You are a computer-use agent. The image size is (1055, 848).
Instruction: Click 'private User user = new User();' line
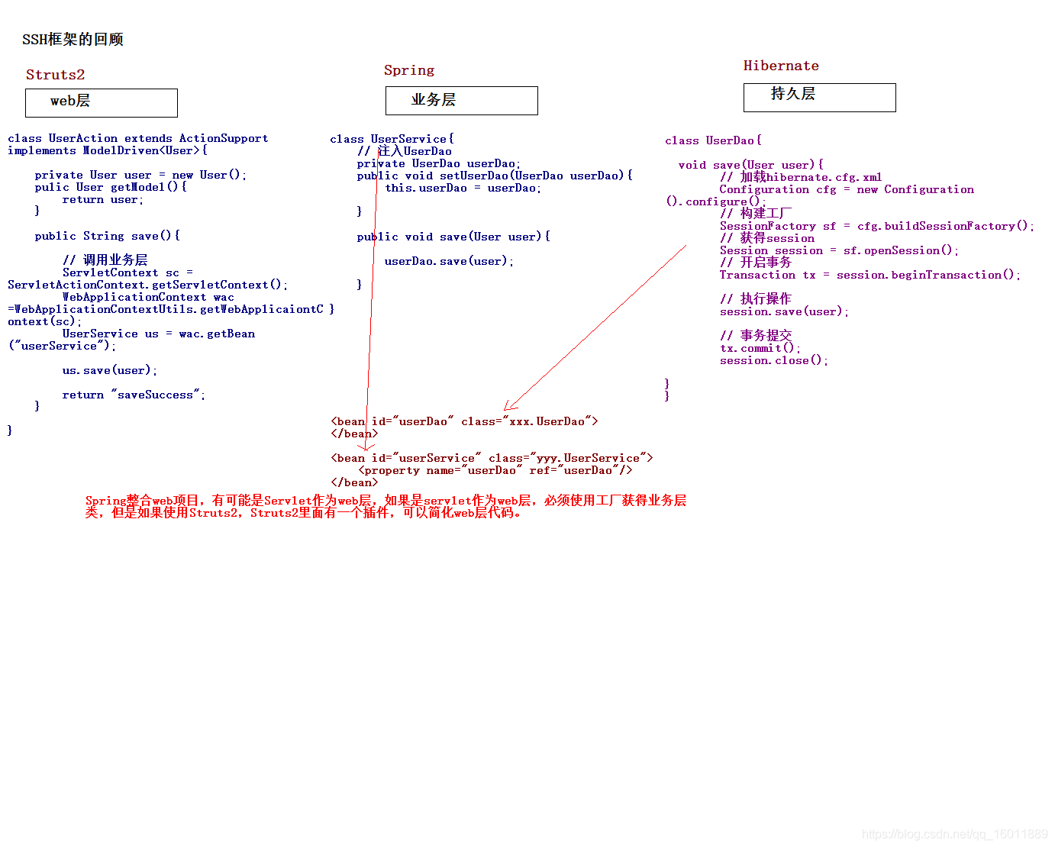tap(140, 175)
